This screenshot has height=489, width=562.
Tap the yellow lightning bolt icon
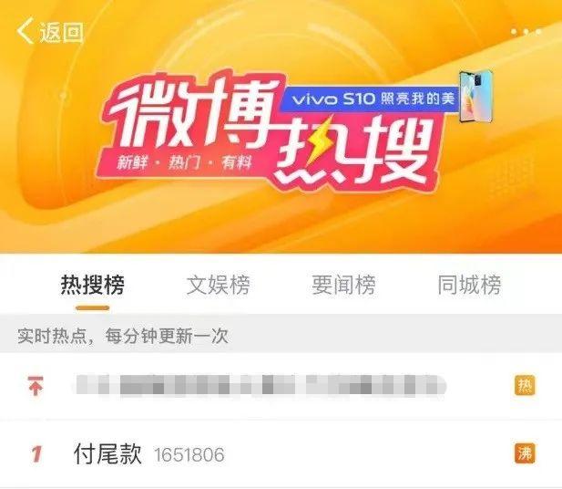(318, 143)
